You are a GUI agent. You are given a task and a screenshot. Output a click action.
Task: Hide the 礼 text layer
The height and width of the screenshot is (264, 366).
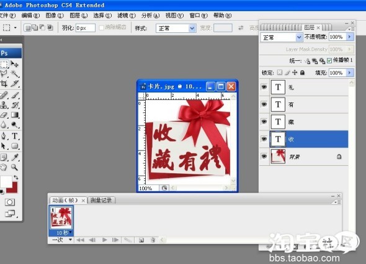click(x=264, y=87)
